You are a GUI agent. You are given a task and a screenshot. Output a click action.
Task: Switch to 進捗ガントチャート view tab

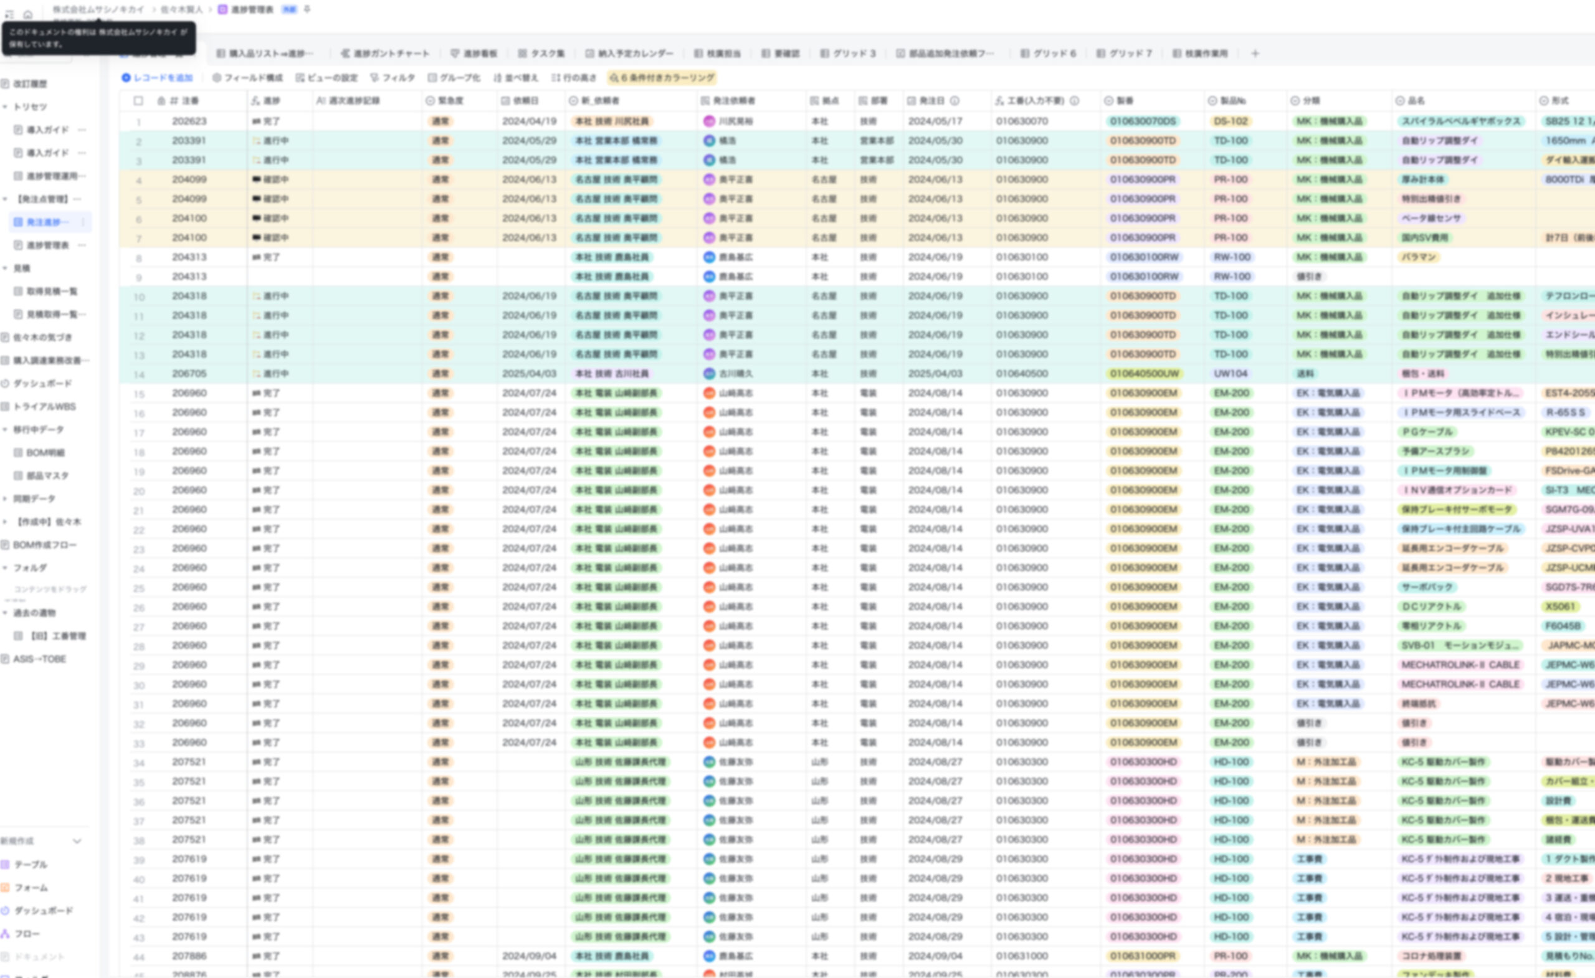pyautogui.click(x=385, y=54)
